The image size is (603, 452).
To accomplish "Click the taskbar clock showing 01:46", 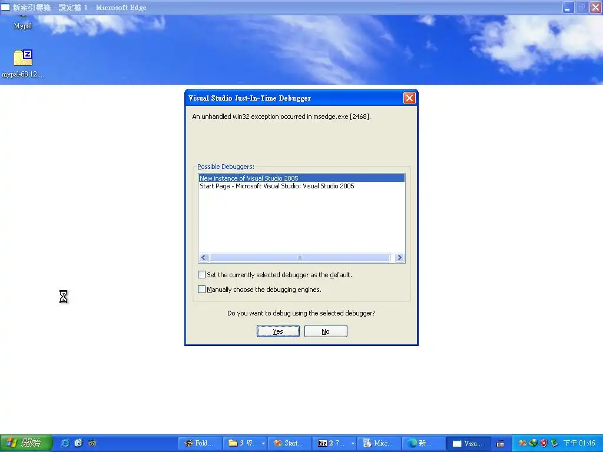I will (x=579, y=443).
